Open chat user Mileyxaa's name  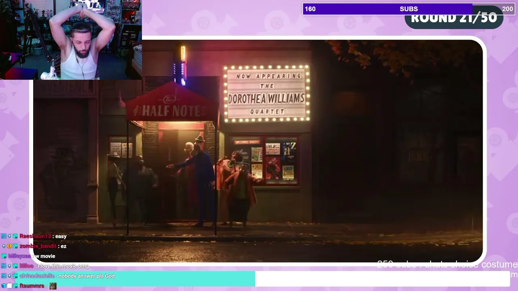[19, 256]
